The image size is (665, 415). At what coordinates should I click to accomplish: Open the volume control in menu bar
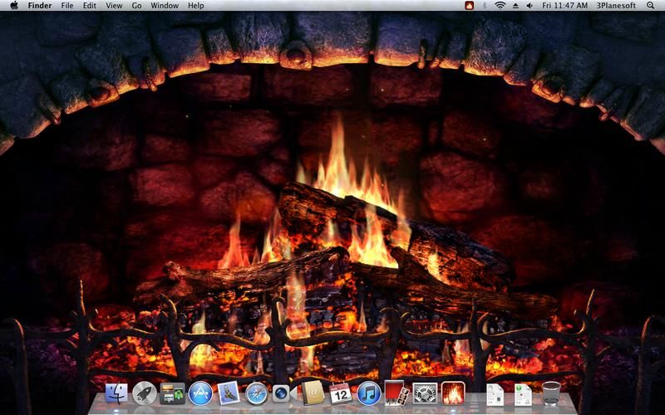tap(530, 6)
